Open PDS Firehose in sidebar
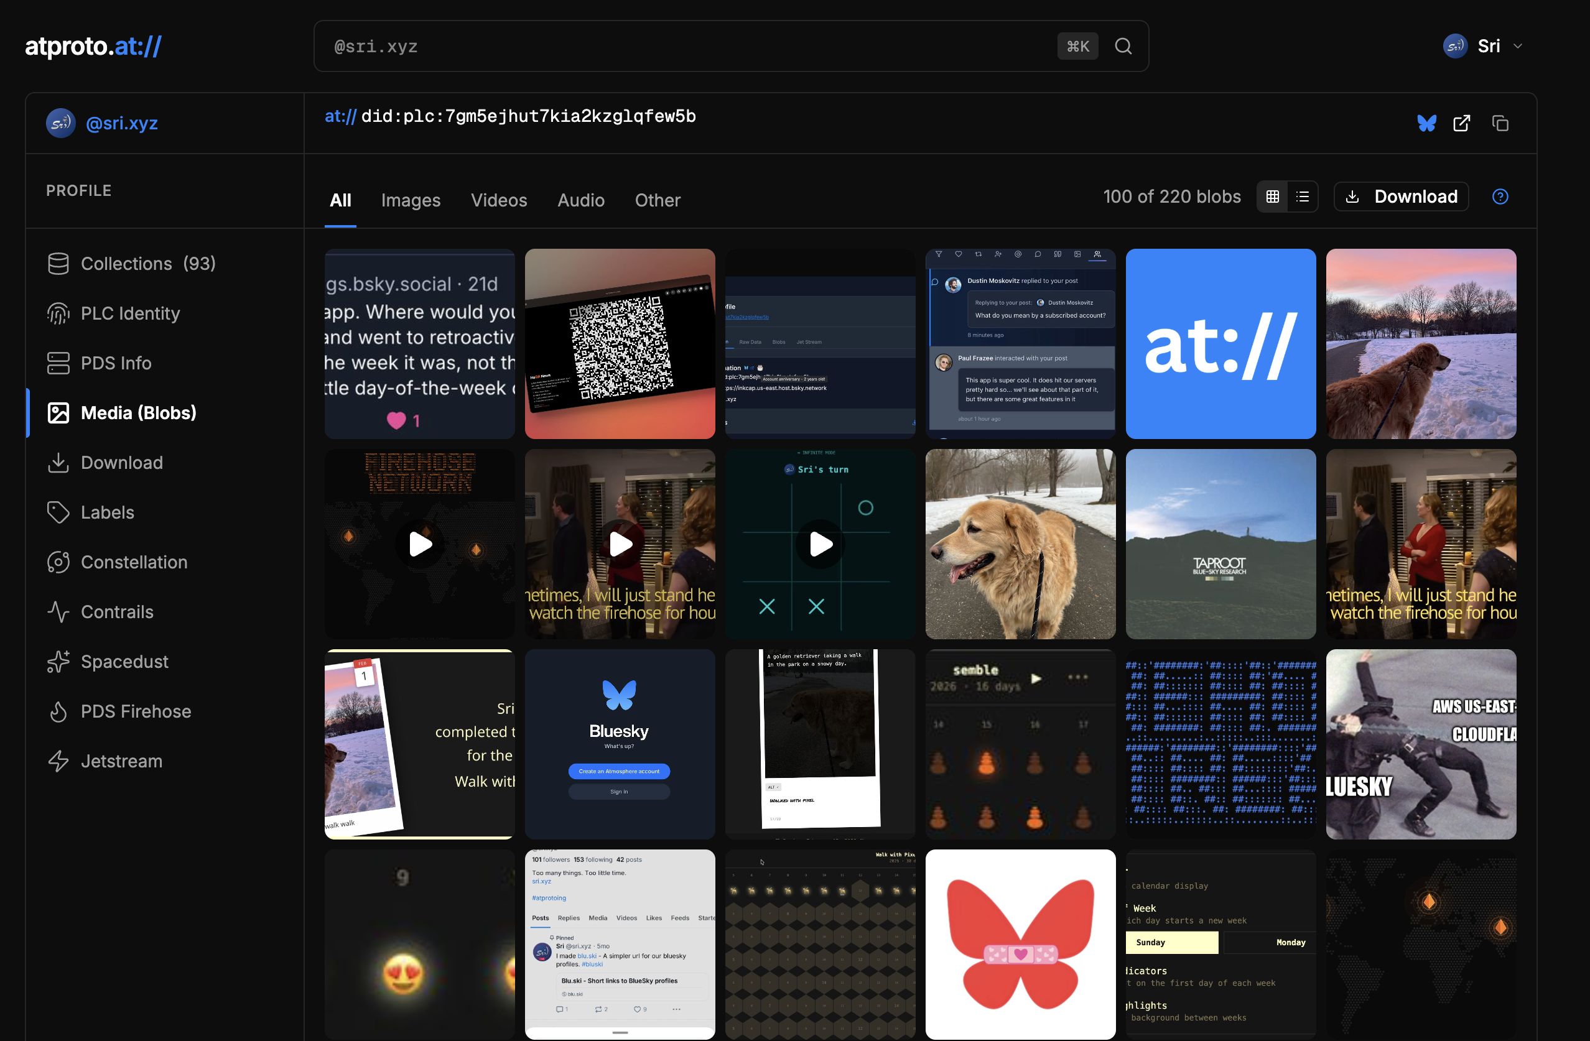 click(136, 711)
